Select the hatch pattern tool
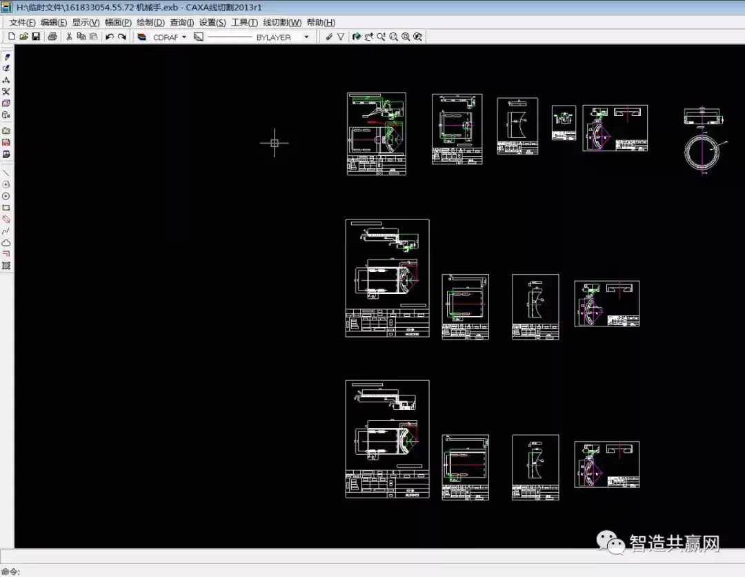 [6, 266]
